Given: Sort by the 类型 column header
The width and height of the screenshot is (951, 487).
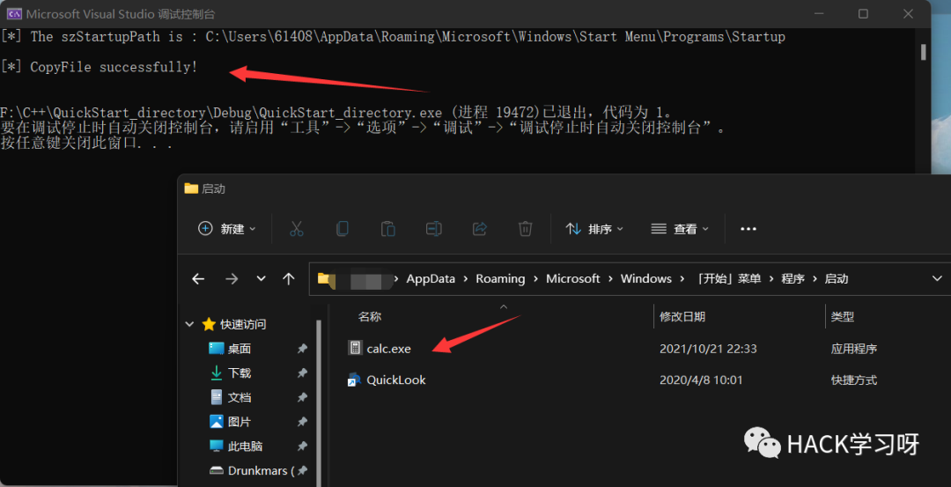Looking at the screenshot, I should point(843,316).
